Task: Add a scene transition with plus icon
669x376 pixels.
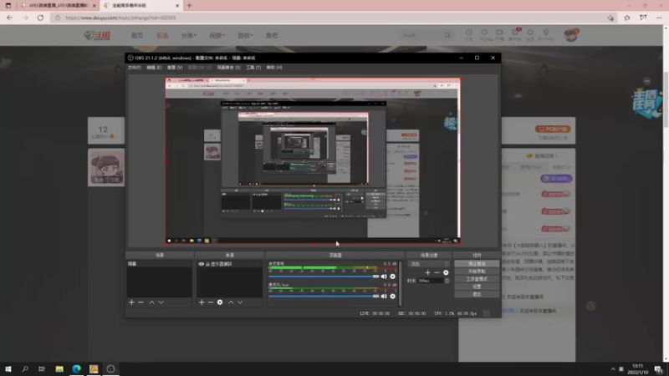Action: (427, 272)
